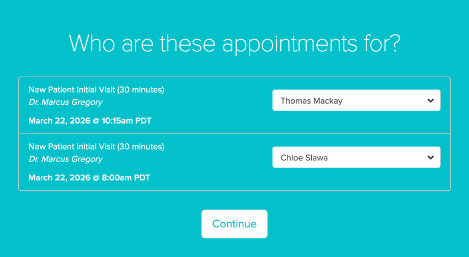The image size is (469, 257).
Task: Click the March 22, 2026 @ 10:15am PDT date
Action: [x=90, y=120]
